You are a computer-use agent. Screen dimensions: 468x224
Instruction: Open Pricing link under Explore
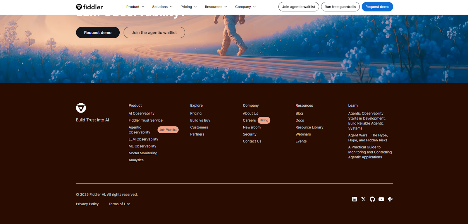coord(196,113)
